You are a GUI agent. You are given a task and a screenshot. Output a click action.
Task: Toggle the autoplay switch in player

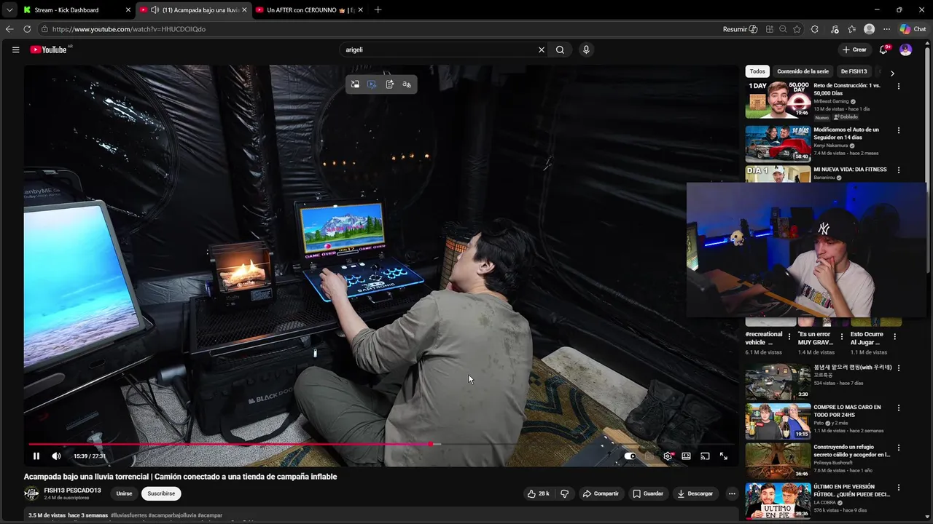pyautogui.click(x=630, y=456)
